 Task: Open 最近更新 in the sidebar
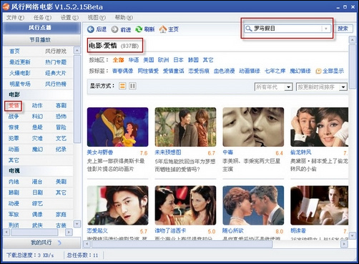pyautogui.click(x=20, y=62)
